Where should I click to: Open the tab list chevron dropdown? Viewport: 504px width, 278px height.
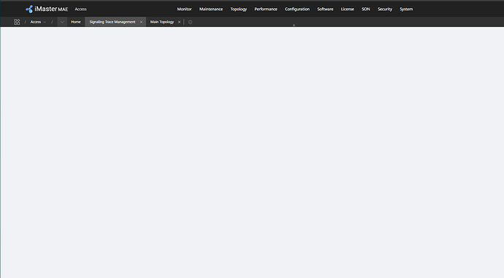[x=62, y=22]
